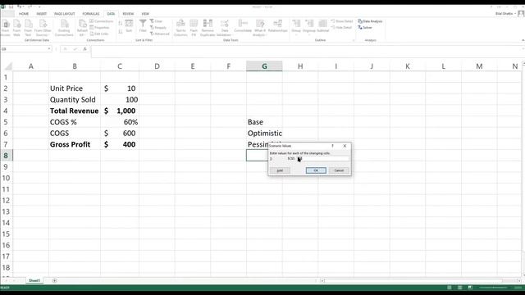
Task: Click Group in Outline section
Action: [x=296, y=27]
